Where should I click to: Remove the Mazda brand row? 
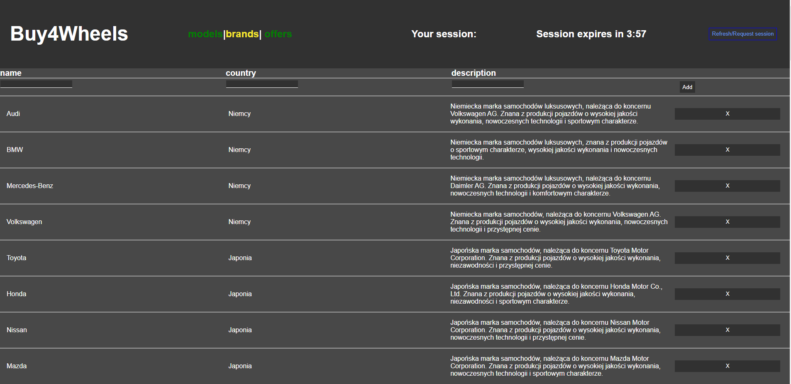click(727, 366)
